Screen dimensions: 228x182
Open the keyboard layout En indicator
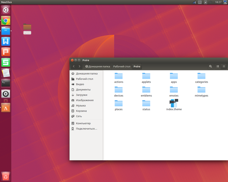[x=200, y=2]
